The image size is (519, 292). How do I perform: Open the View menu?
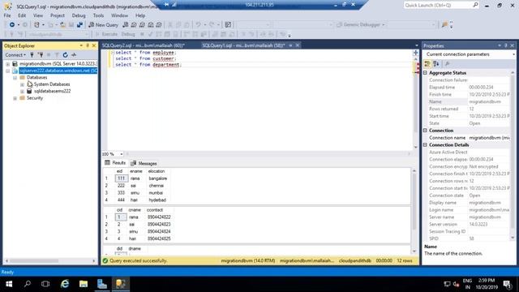38,15
